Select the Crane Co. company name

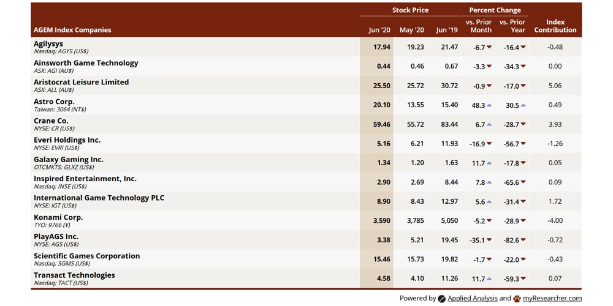pyautogui.click(x=51, y=121)
